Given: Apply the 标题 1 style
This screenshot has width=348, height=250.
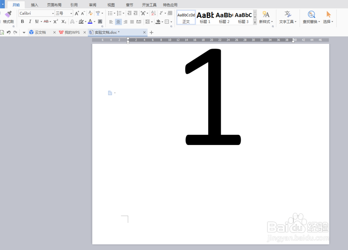Looking at the screenshot, I should click(x=205, y=17).
